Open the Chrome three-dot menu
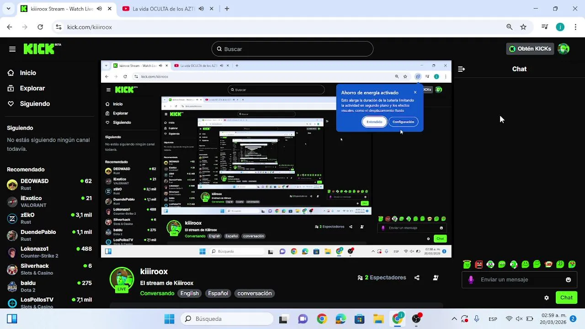The image size is (585, 329). [576, 27]
